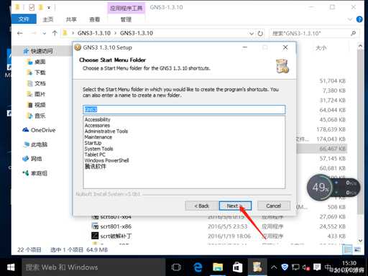
Task: Open Task View on taskbar
Action: point(176,267)
